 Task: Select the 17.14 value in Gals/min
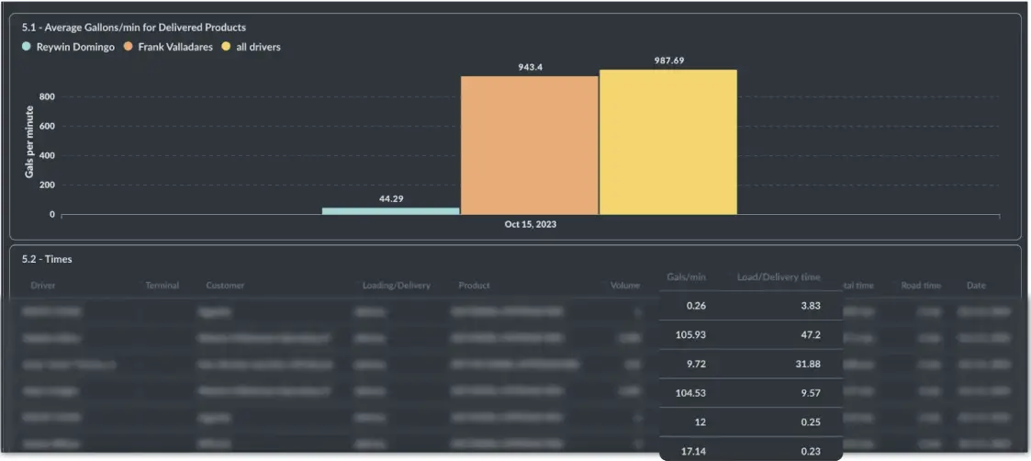click(693, 450)
